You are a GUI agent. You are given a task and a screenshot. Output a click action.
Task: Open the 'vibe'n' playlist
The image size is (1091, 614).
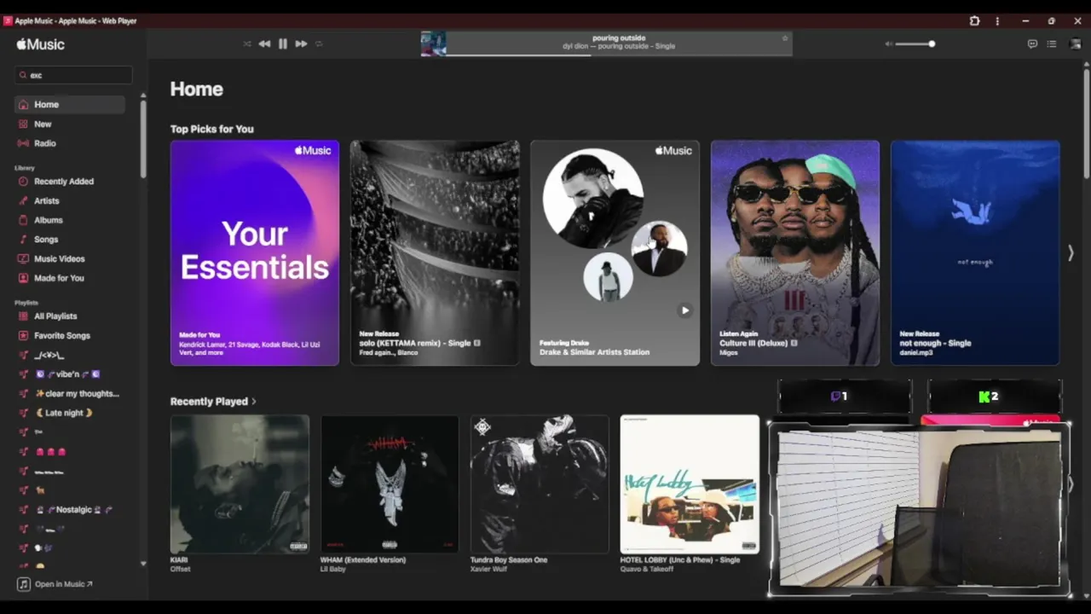tap(70, 374)
